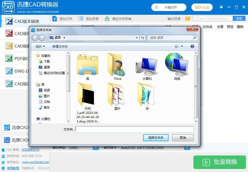Open CAD版本转换 in the sidebar
248x172 pixels.
(x=25, y=21)
